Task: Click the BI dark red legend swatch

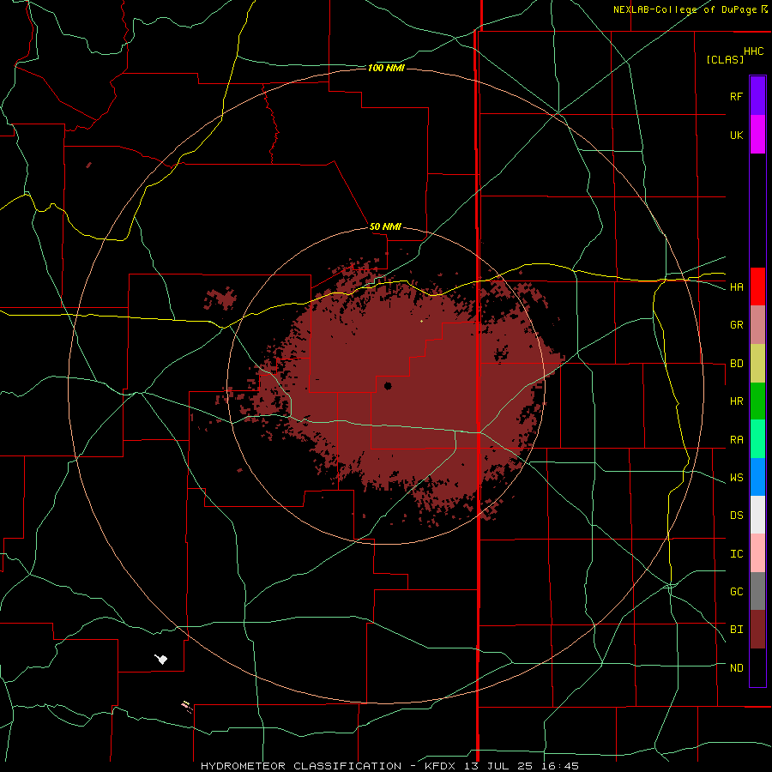Action: click(757, 630)
